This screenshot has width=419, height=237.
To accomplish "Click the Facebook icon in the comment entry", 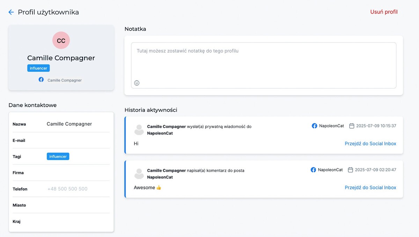I will 313,170.
